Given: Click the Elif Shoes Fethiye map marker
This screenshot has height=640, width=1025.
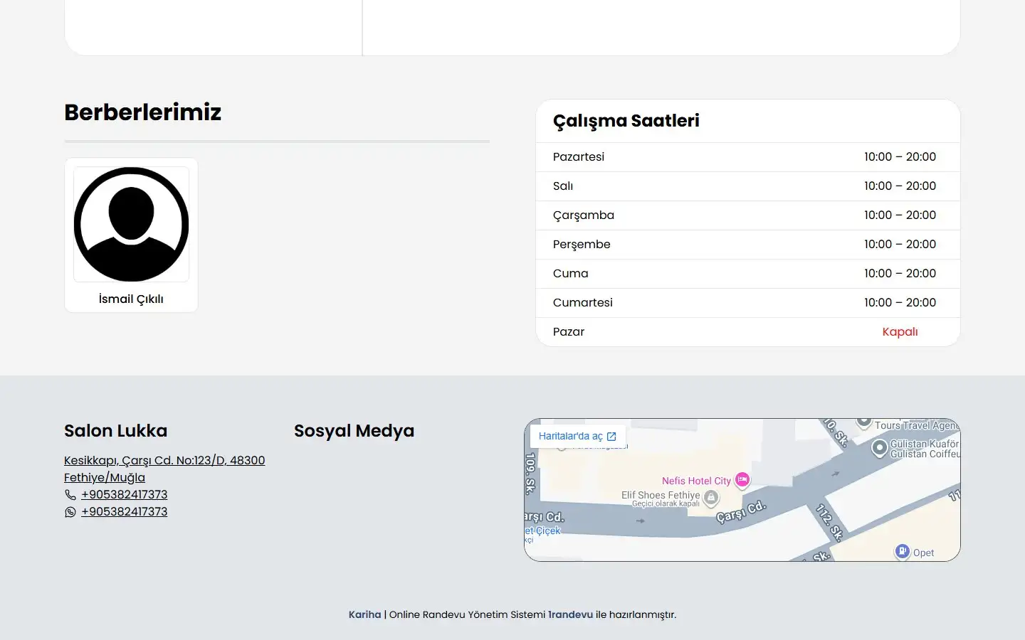Looking at the screenshot, I should pos(710,498).
